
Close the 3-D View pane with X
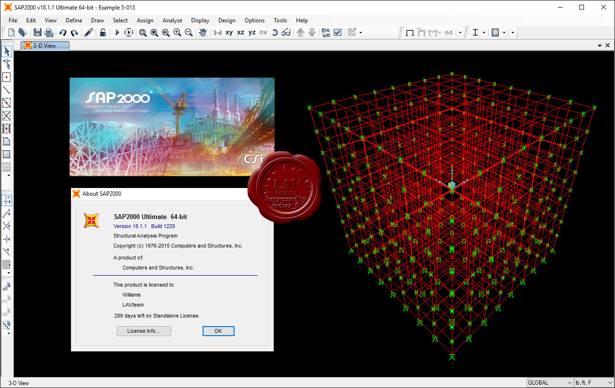608,45
